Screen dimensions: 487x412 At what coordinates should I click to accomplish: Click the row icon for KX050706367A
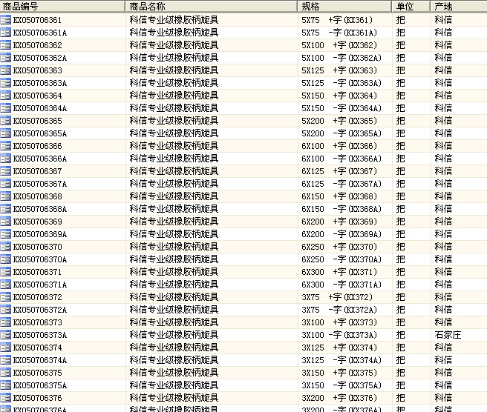point(6,184)
